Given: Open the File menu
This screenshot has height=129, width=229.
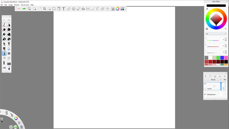Looking at the screenshot, I should [2, 5].
